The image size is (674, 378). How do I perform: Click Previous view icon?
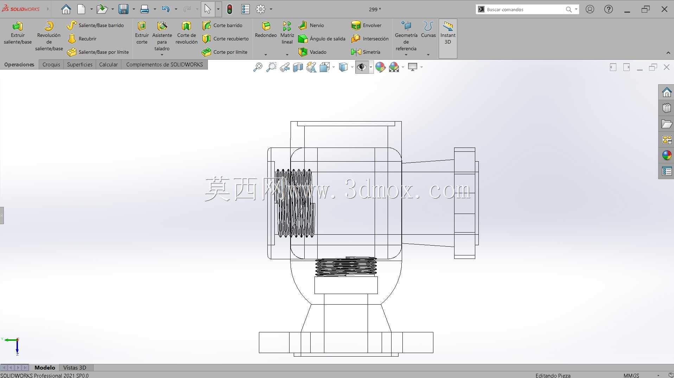pyautogui.click(x=285, y=67)
